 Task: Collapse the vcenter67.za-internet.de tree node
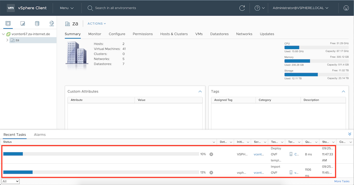coord(3,34)
